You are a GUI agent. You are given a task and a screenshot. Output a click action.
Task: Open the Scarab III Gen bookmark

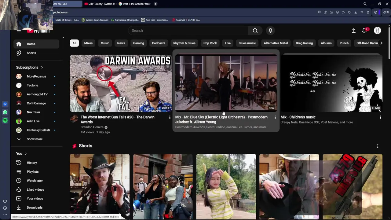[186, 20]
